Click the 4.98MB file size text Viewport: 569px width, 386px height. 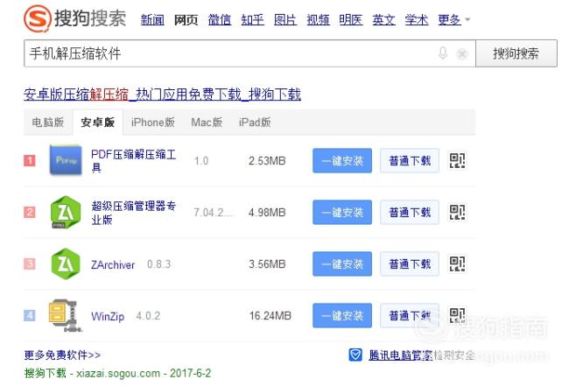pyautogui.click(x=267, y=212)
